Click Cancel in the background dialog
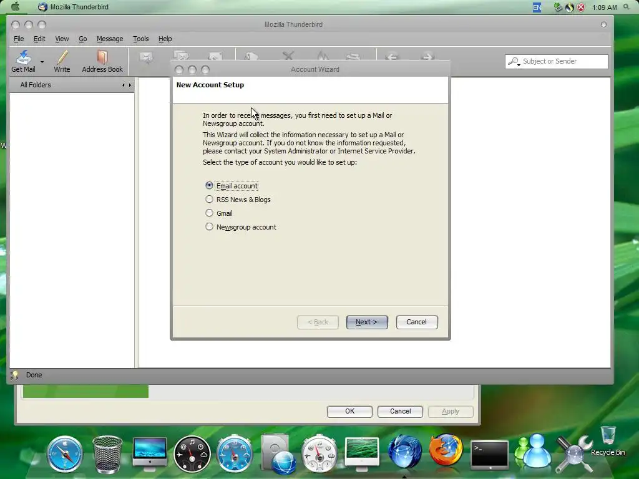The image size is (639, 479). point(400,412)
